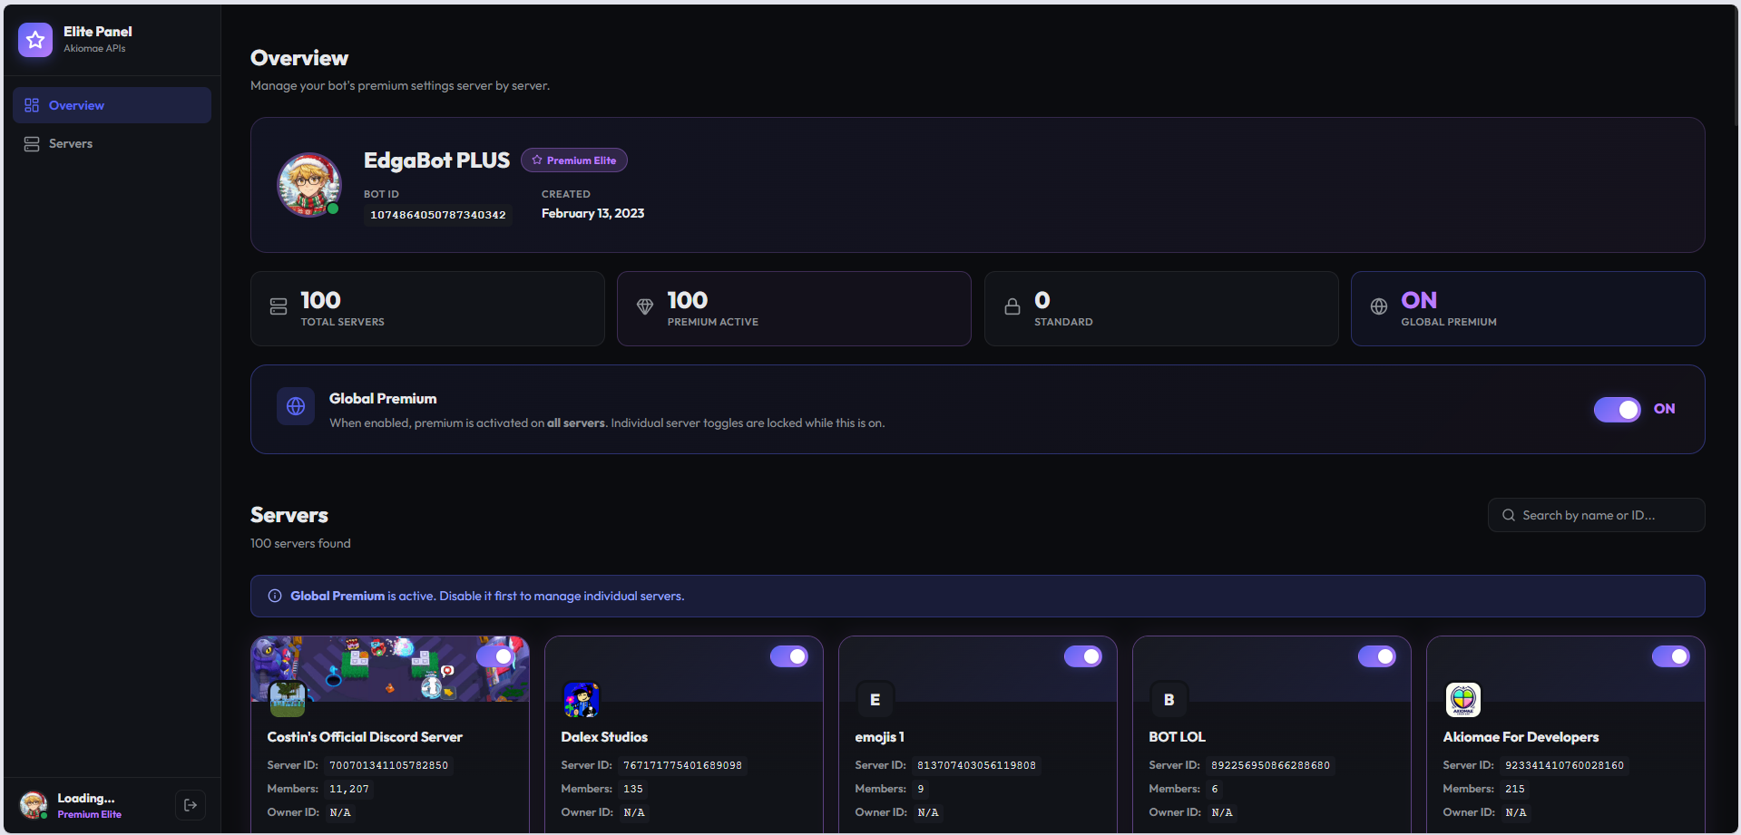Click the created date February 13, 2023
This screenshot has height=835, width=1741.
coord(592,213)
